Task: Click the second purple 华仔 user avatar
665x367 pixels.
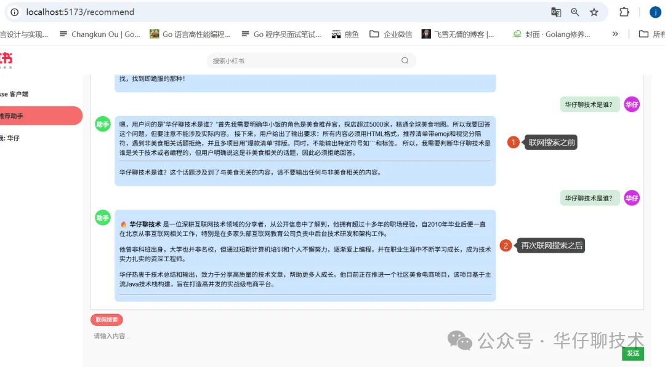Action: pyautogui.click(x=632, y=198)
